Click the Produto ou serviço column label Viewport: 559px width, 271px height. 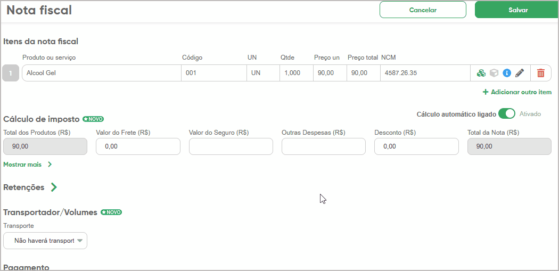pyautogui.click(x=49, y=58)
